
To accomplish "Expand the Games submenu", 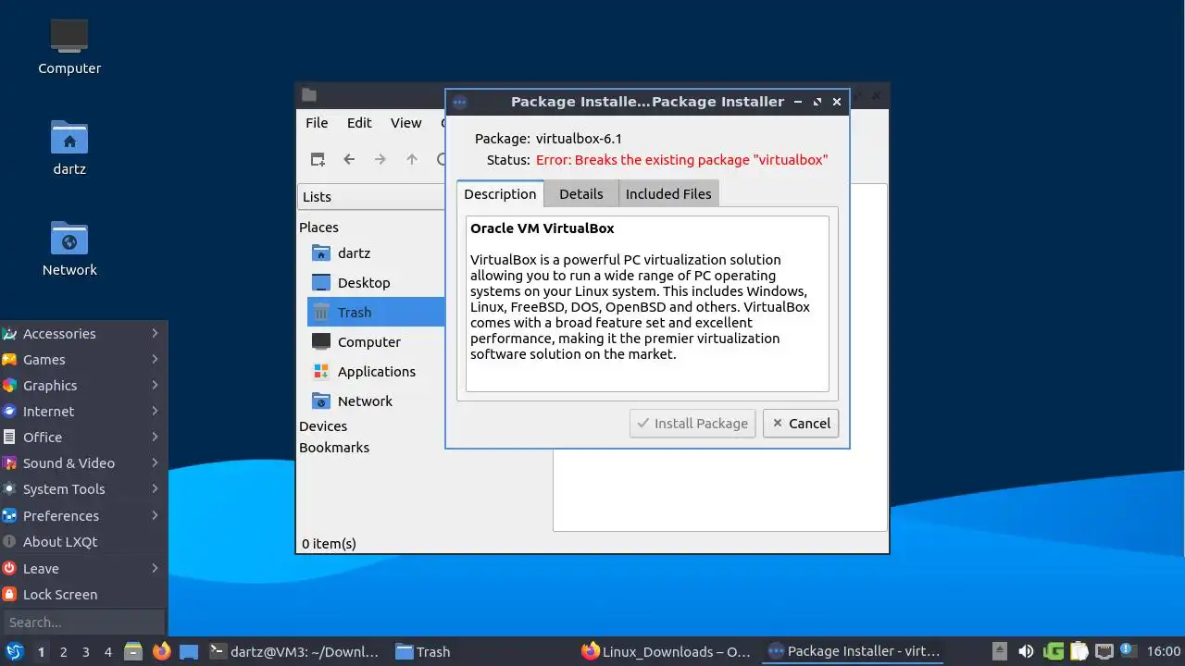I will pos(83,359).
